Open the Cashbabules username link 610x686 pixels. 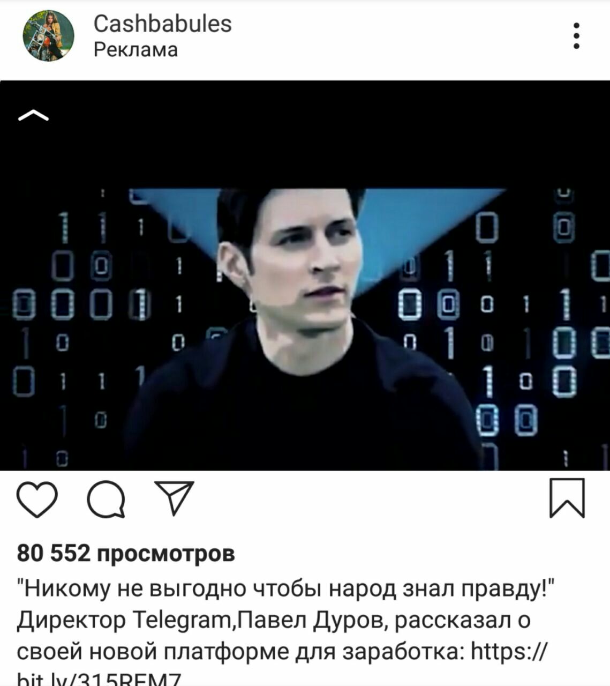coord(163,24)
